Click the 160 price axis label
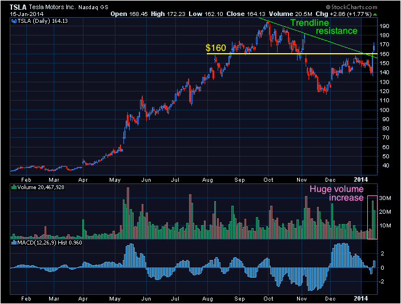The width and height of the screenshot is (401, 304). (384, 54)
